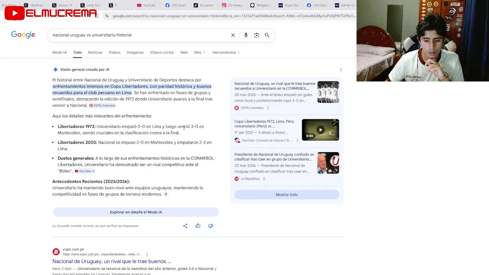489x275 pixels.
Task: Switch to Web results tab
Action: click(x=184, y=52)
